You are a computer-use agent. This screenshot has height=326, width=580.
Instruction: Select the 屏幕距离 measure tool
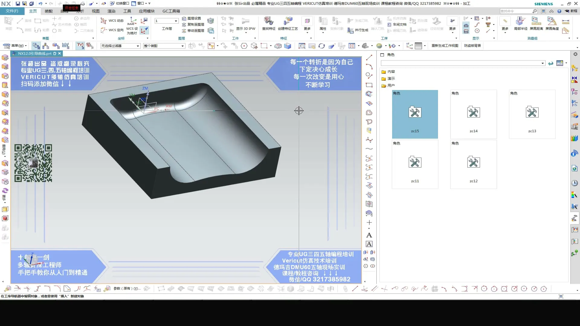point(536,21)
